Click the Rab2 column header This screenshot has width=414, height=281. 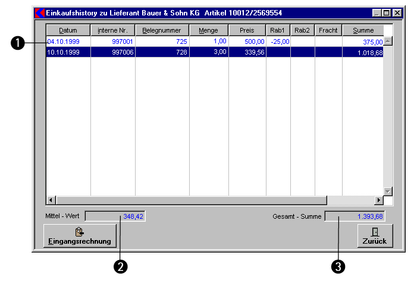click(x=302, y=30)
